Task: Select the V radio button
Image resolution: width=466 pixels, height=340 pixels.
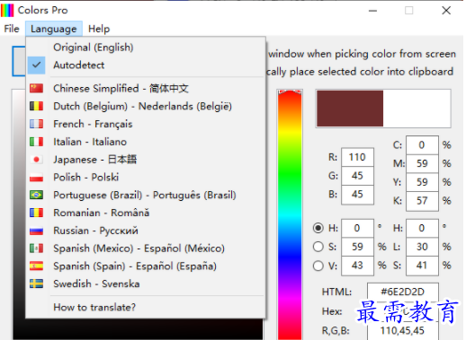Action: tap(318, 266)
